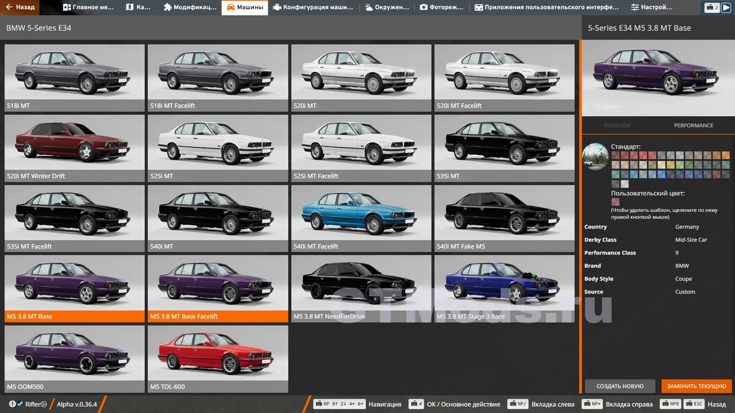The height and width of the screenshot is (413, 735).
Task: Select the 525i MT Facelift configuration
Action: (x=361, y=148)
